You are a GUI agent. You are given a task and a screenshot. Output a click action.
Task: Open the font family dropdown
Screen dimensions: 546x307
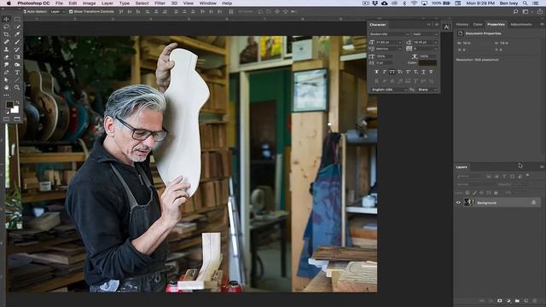pyautogui.click(x=389, y=34)
